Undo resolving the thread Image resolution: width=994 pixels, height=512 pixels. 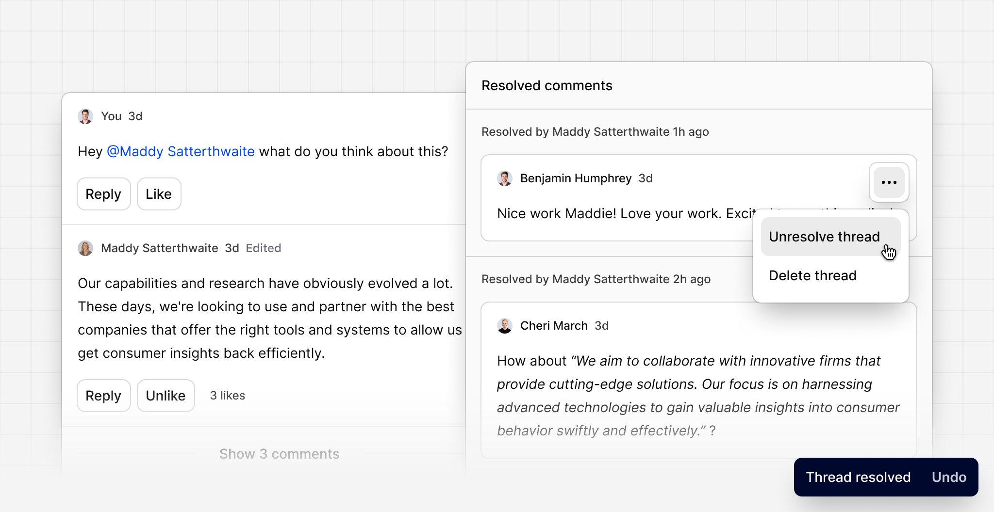click(949, 477)
